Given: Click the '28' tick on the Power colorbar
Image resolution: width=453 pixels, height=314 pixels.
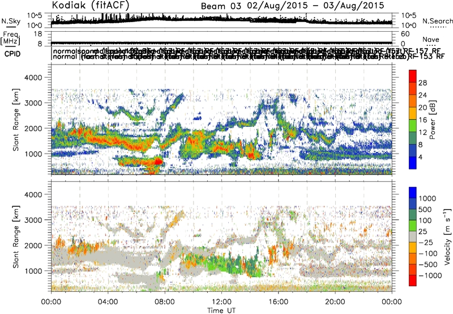Looking at the screenshot, I should pos(422,83).
